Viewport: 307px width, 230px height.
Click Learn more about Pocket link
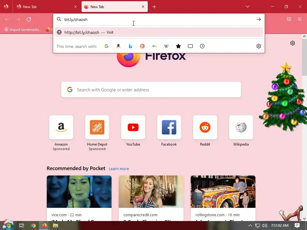(x=119, y=169)
